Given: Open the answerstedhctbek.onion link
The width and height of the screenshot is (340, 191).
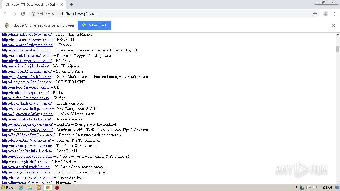Looking at the screenshot, I should pos(27,119).
